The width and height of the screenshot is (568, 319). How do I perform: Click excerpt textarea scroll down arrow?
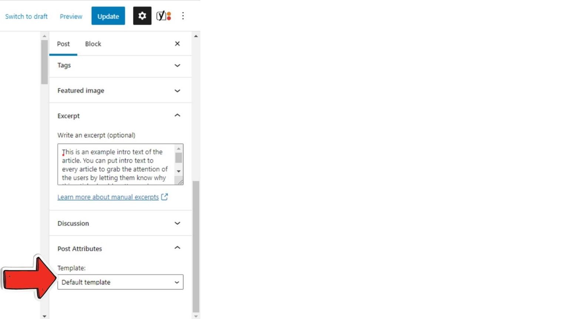pyautogui.click(x=179, y=171)
